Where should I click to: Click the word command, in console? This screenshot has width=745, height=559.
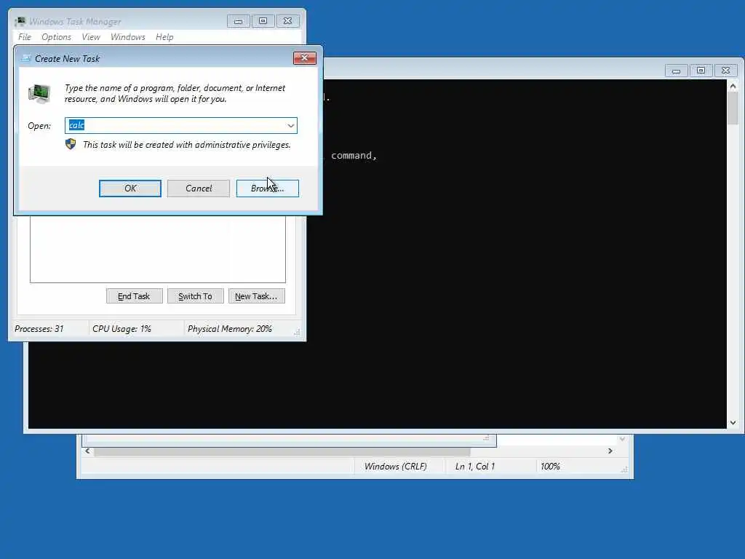tap(354, 156)
